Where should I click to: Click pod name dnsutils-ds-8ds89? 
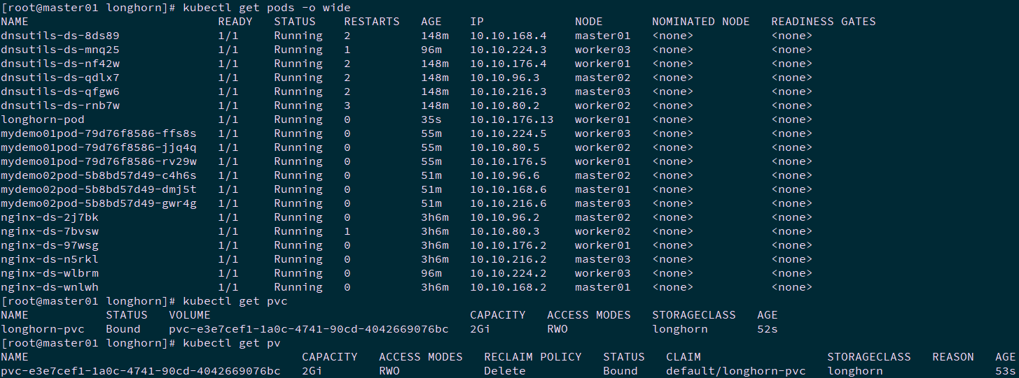tap(60, 36)
